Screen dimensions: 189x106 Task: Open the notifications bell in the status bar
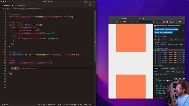93,105
